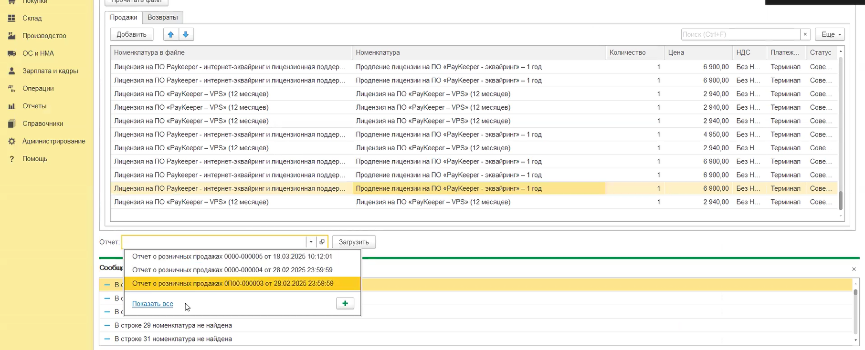Click the messages list scrollbar thumb
The width and height of the screenshot is (865, 350).
tap(856, 292)
